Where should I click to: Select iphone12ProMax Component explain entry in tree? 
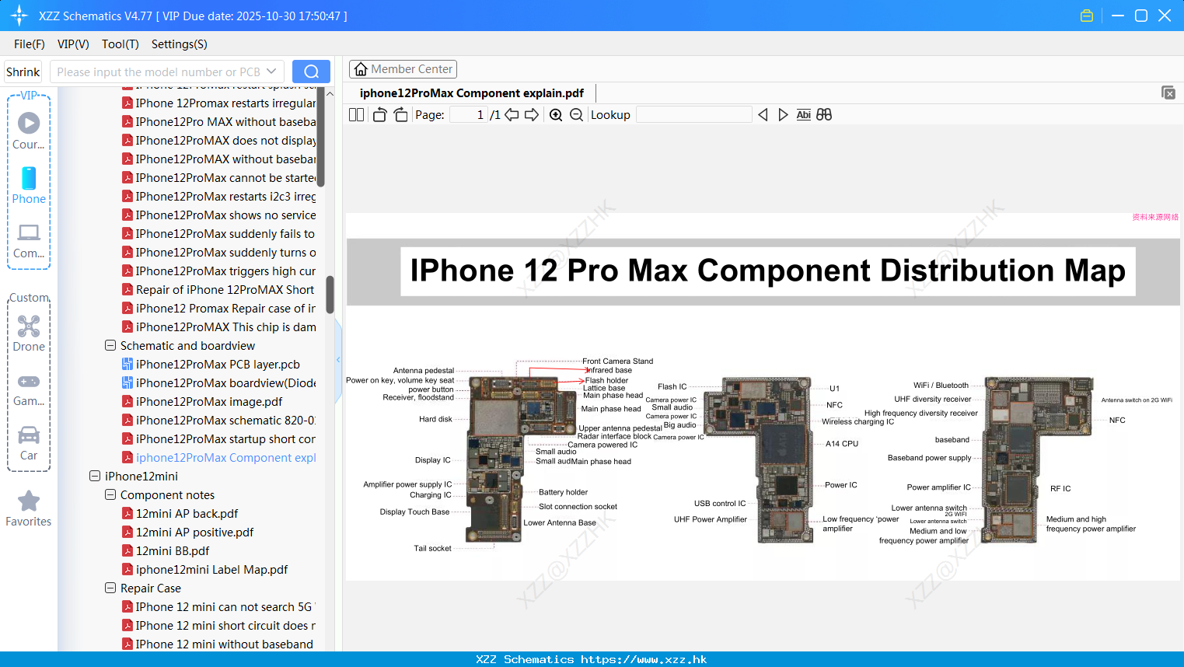(x=218, y=458)
